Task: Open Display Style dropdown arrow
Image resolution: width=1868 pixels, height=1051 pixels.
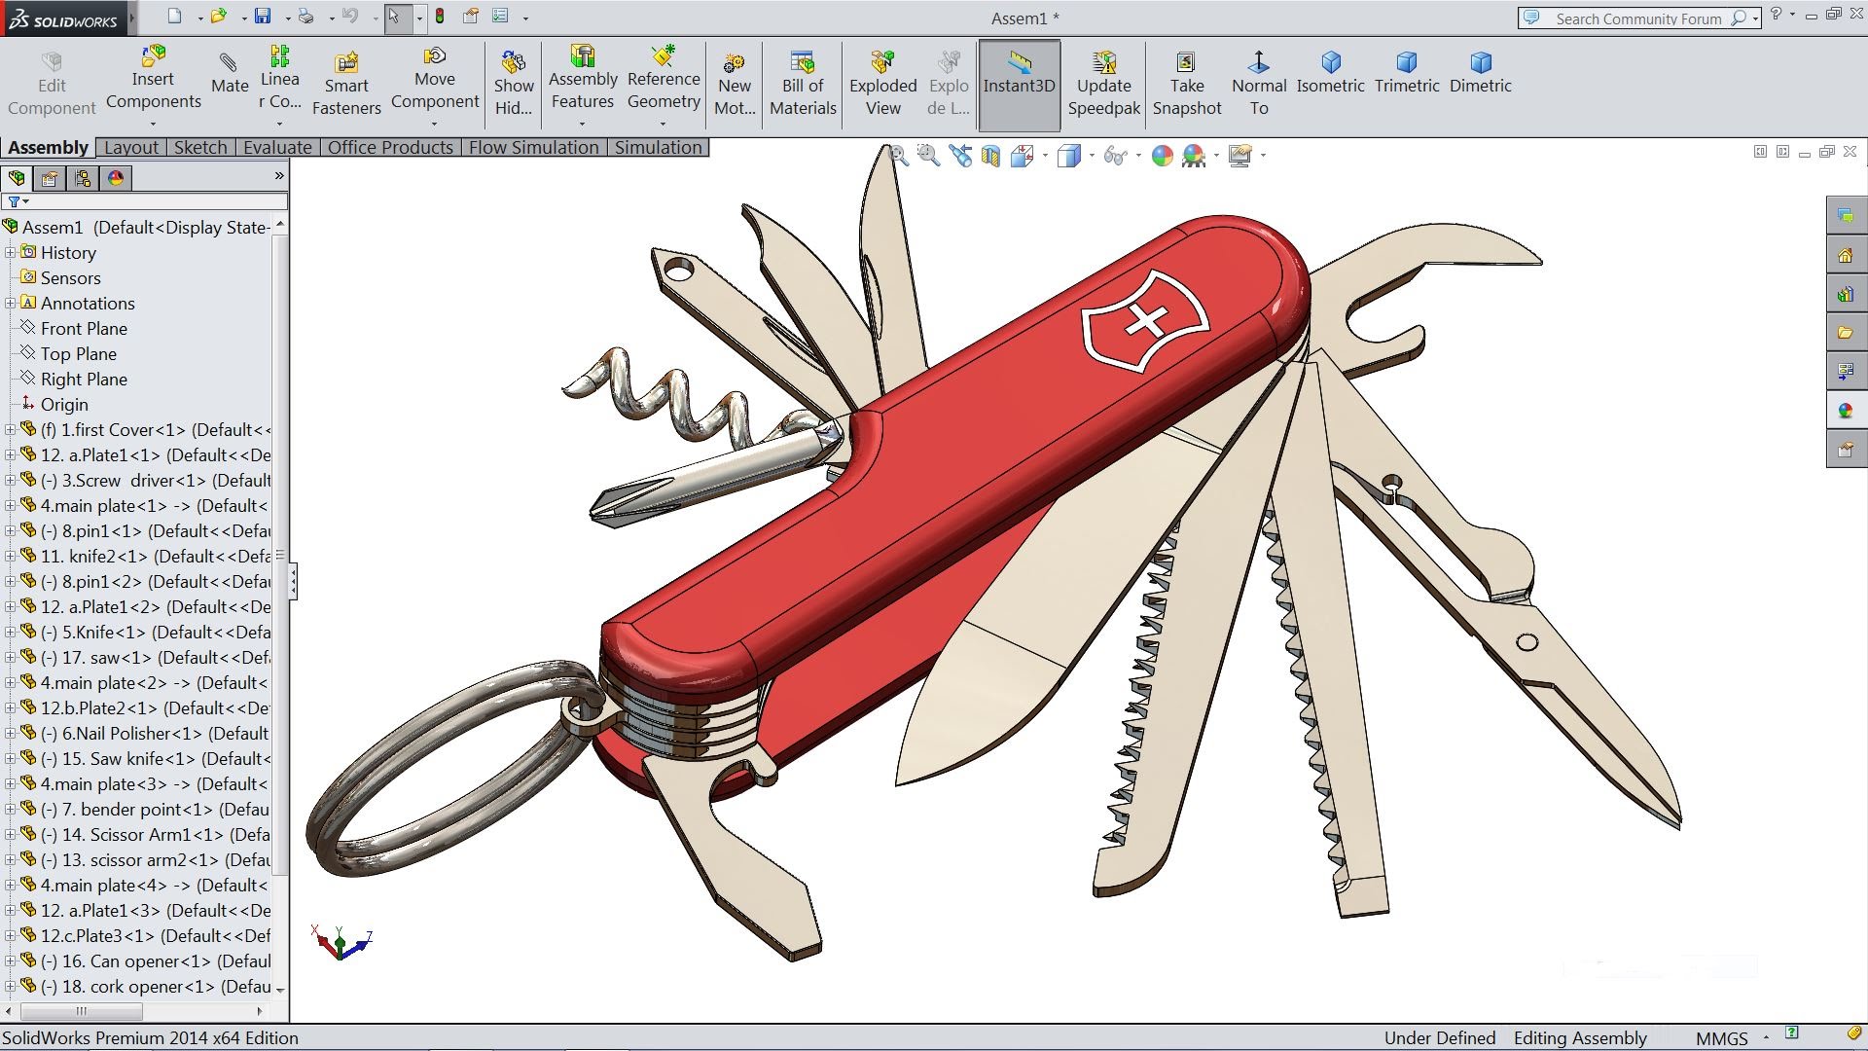Action: pyautogui.click(x=1092, y=156)
